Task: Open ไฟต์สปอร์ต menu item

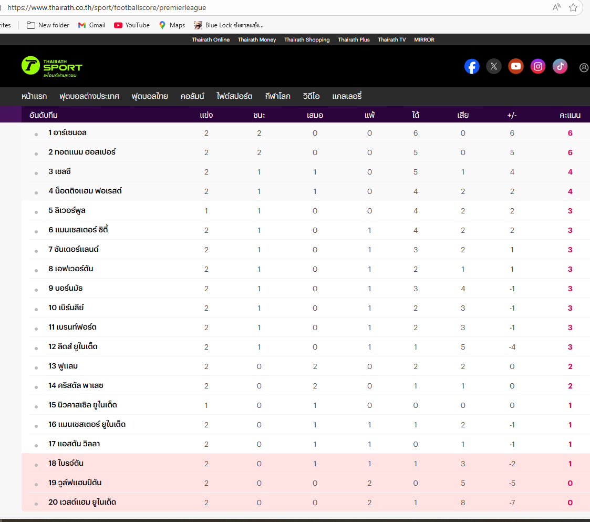Action: [234, 96]
